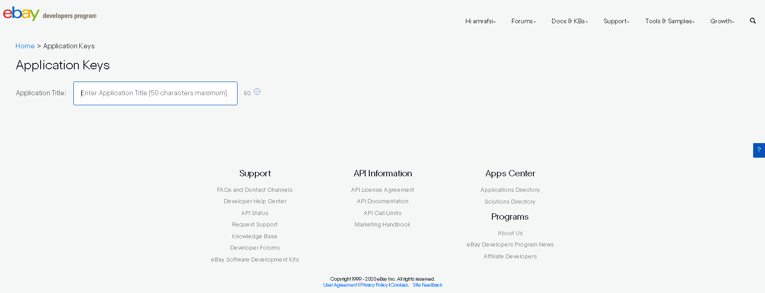765x293 pixels.
Task: Open API License Agreement link
Action: pyautogui.click(x=383, y=190)
